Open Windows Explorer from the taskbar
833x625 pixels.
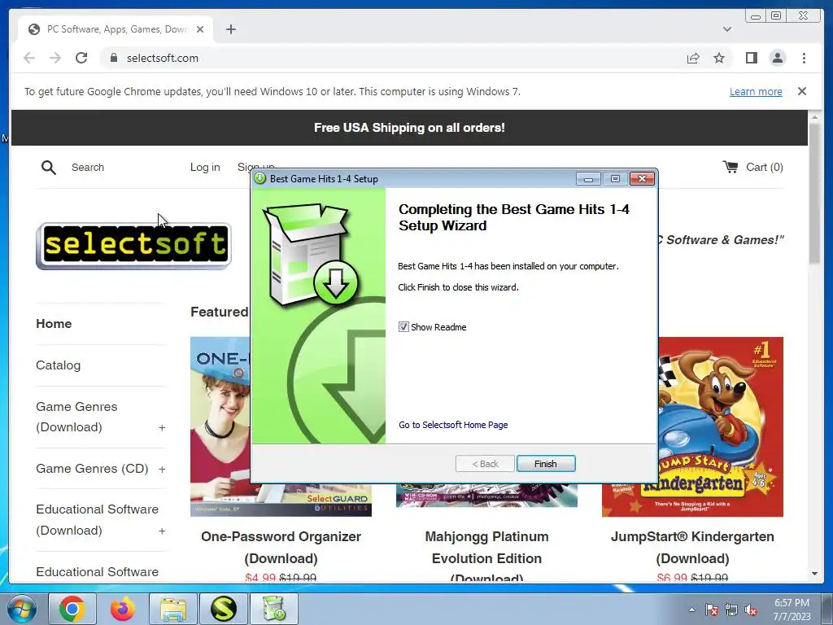click(x=173, y=609)
